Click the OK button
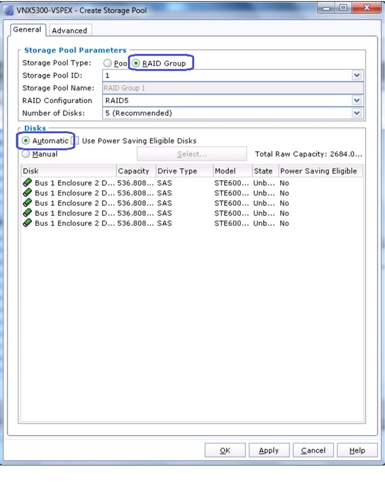Image resolution: width=385 pixels, height=486 pixels. coord(225,450)
